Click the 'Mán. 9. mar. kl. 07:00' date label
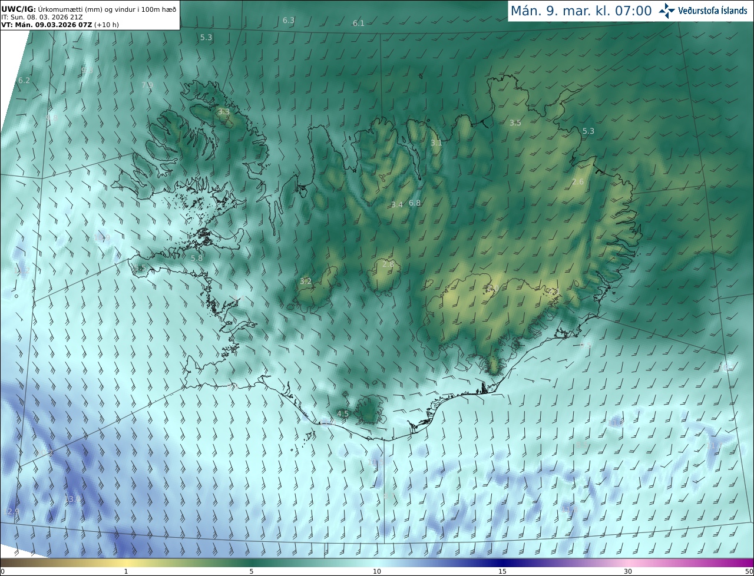Screen dimensions: 754x576 click(x=581, y=11)
